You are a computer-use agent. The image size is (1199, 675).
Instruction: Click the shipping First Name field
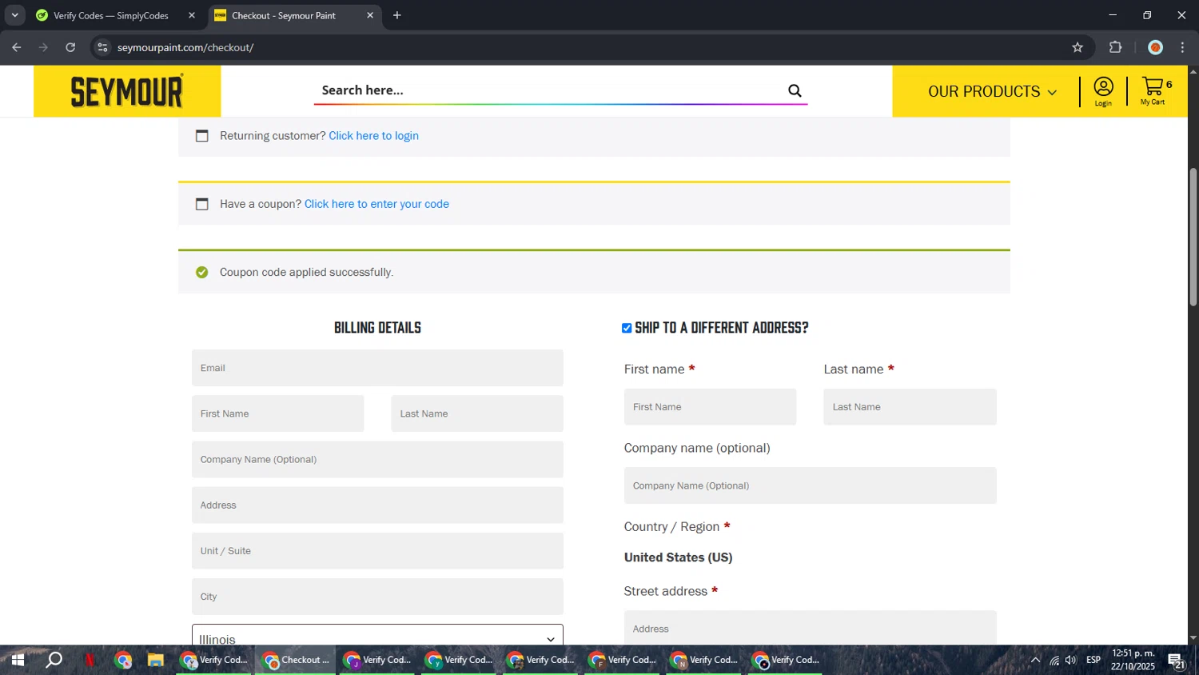tap(710, 407)
